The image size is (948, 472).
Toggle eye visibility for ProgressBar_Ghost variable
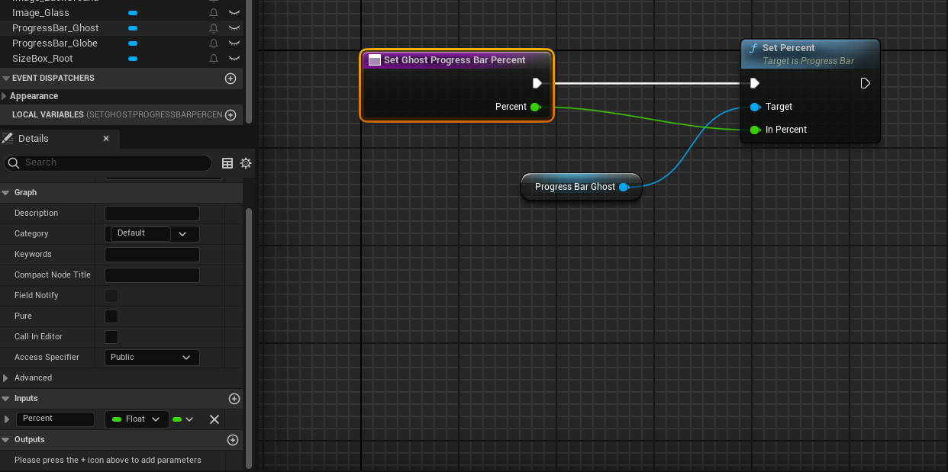click(234, 28)
